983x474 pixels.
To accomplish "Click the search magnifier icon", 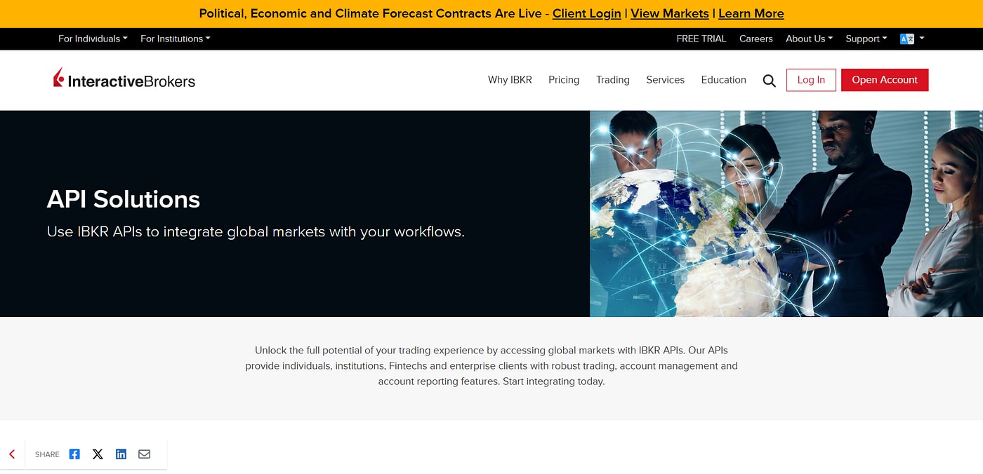I will coord(769,81).
